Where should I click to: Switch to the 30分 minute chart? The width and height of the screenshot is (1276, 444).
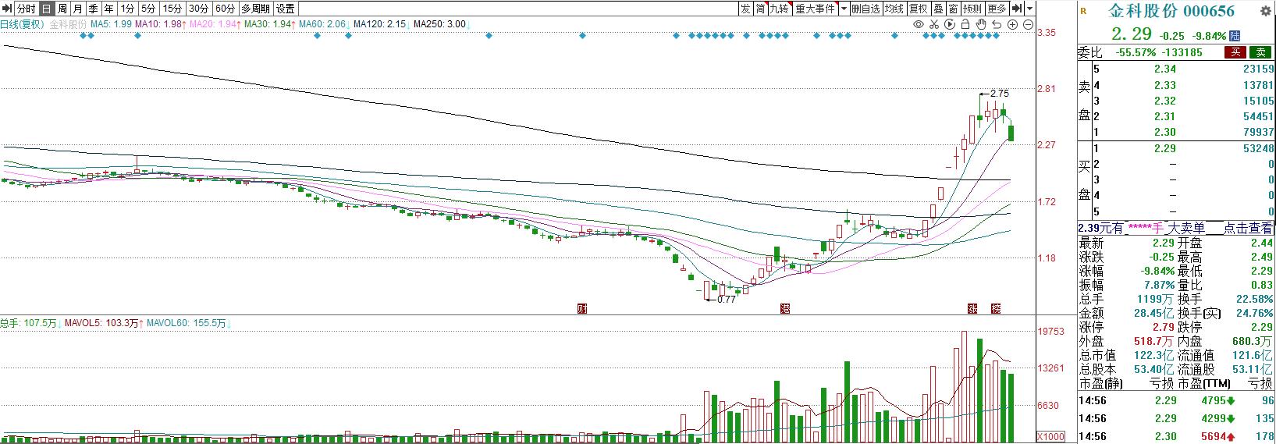(199, 9)
